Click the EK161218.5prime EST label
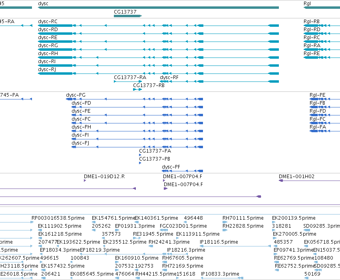The height and width of the screenshot is (280, 340). click(x=60, y=234)
